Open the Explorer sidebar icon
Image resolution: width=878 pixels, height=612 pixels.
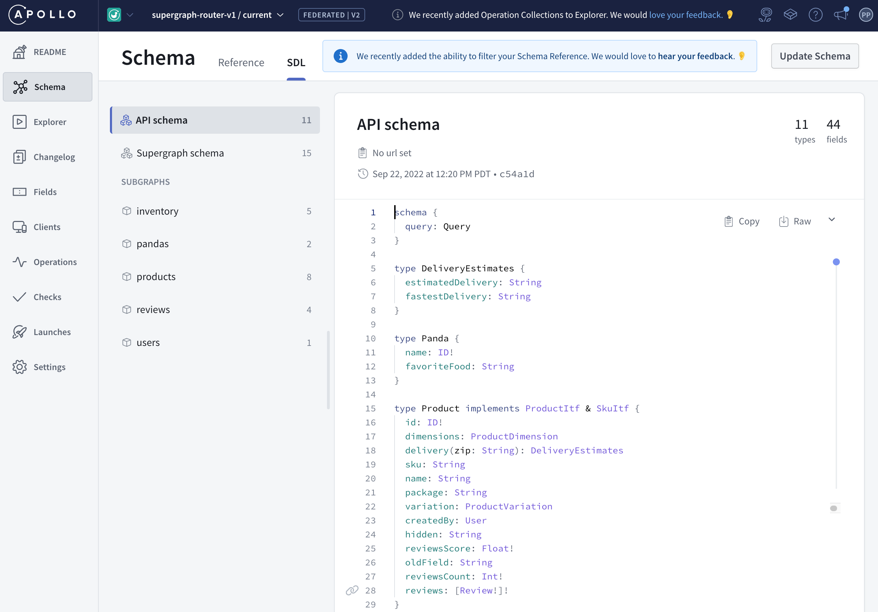pos(20,122)
